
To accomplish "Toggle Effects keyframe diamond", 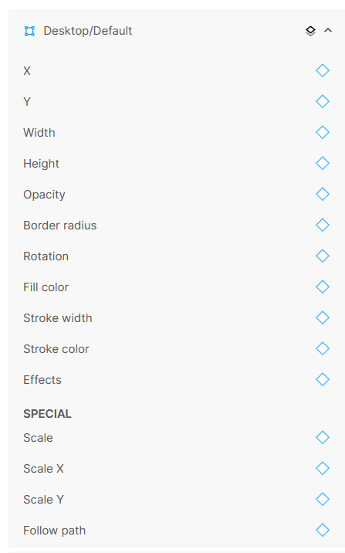I will [323, 379].
